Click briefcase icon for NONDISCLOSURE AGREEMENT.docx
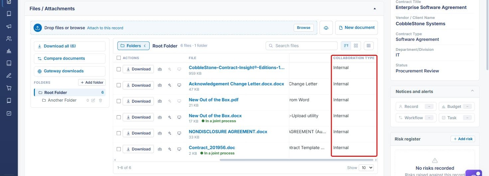 coord(160,133)
